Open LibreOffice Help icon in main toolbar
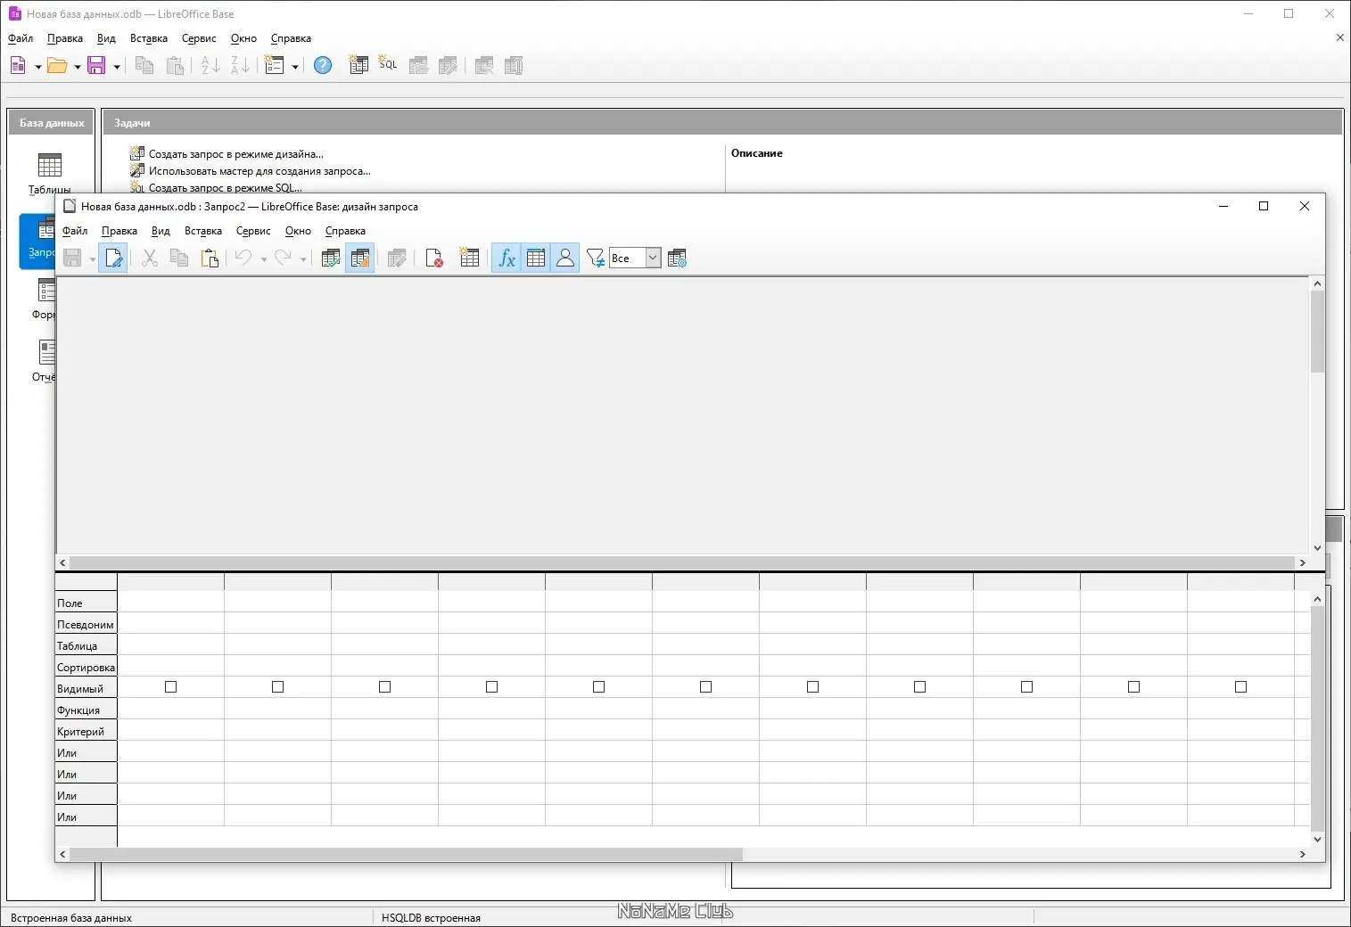The image size is (1351, 927). tap(323, 65)
